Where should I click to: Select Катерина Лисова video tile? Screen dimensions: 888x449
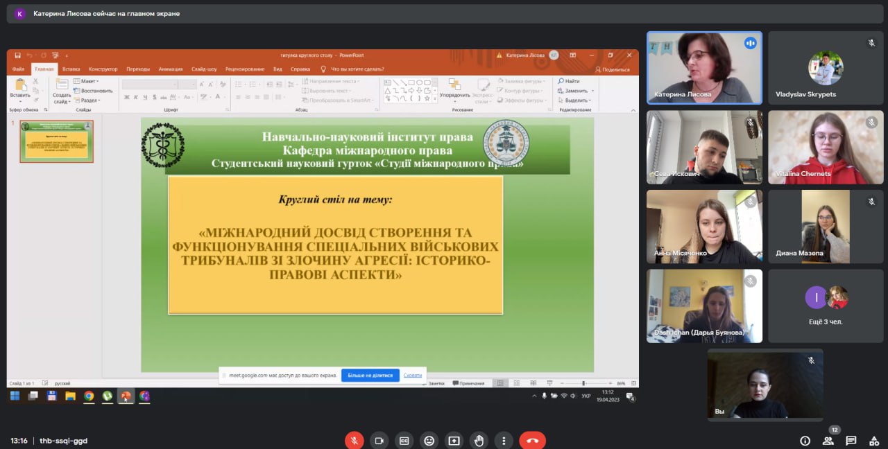click(x=704, y=68)
